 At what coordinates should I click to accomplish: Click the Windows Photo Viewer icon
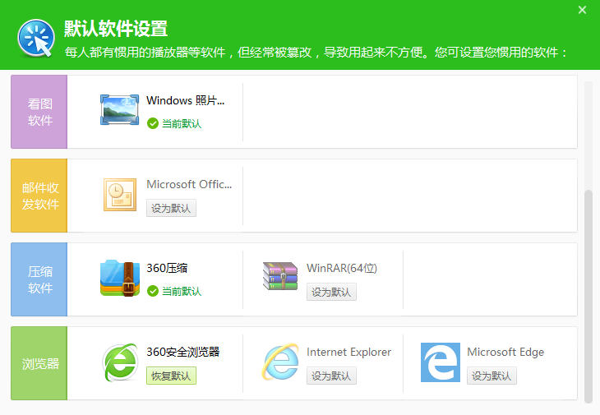[x=119, y=110]
